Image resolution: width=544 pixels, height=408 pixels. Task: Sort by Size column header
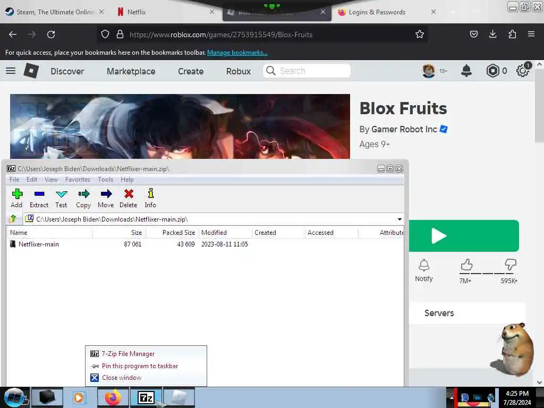120,233
